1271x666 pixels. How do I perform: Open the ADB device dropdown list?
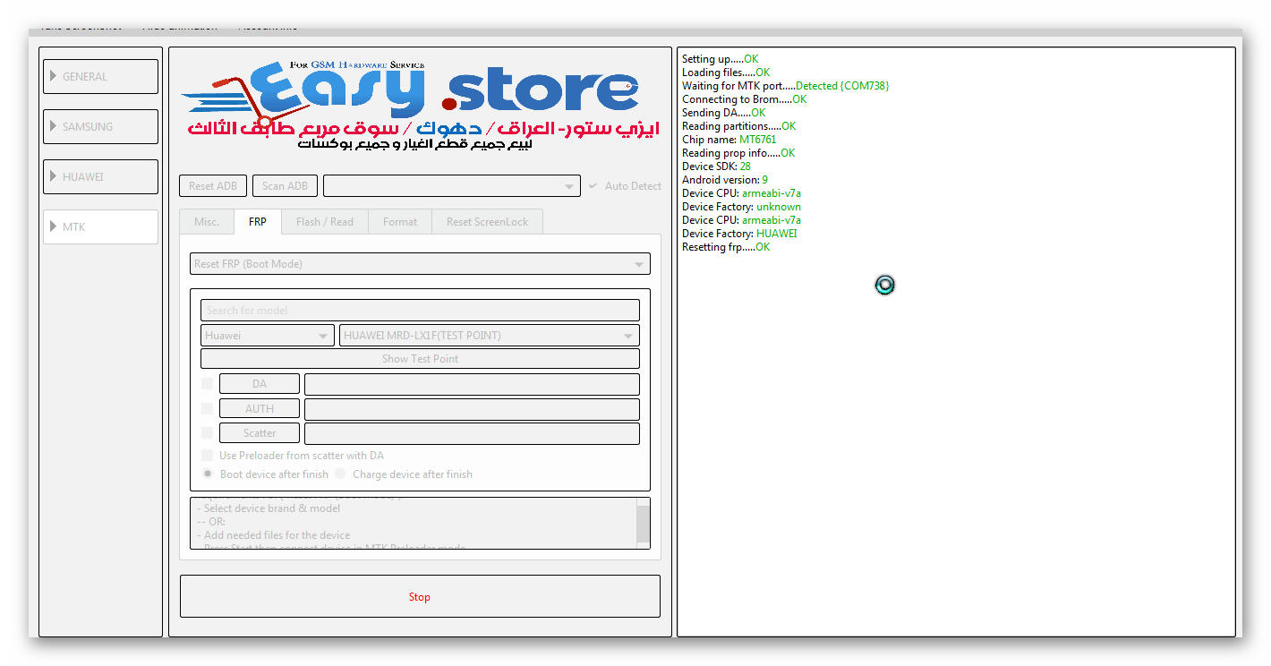point(452,186)
